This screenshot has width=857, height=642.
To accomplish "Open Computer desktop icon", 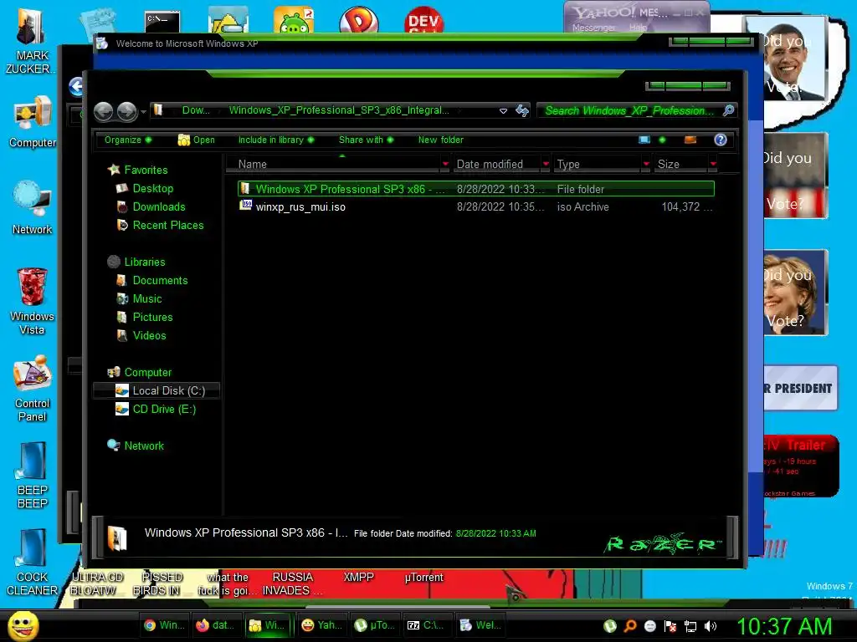I will [32, 122].
